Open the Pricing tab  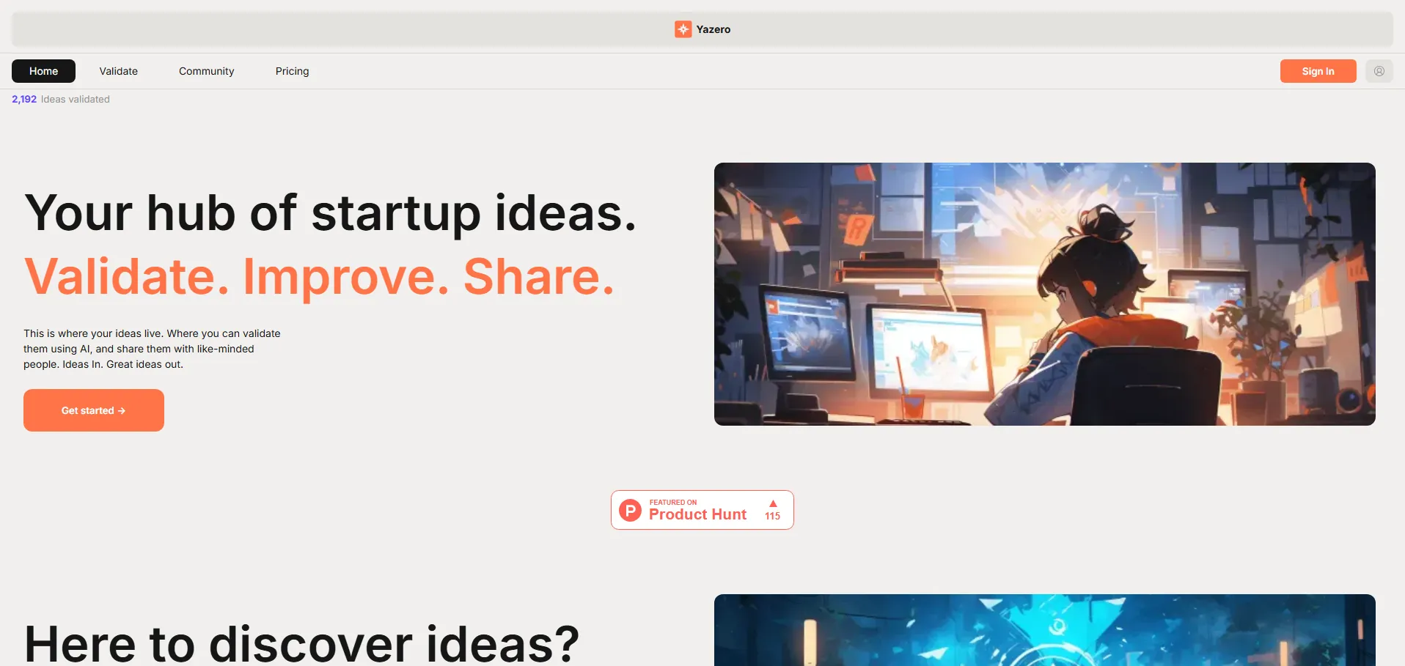tap(293, 71)
